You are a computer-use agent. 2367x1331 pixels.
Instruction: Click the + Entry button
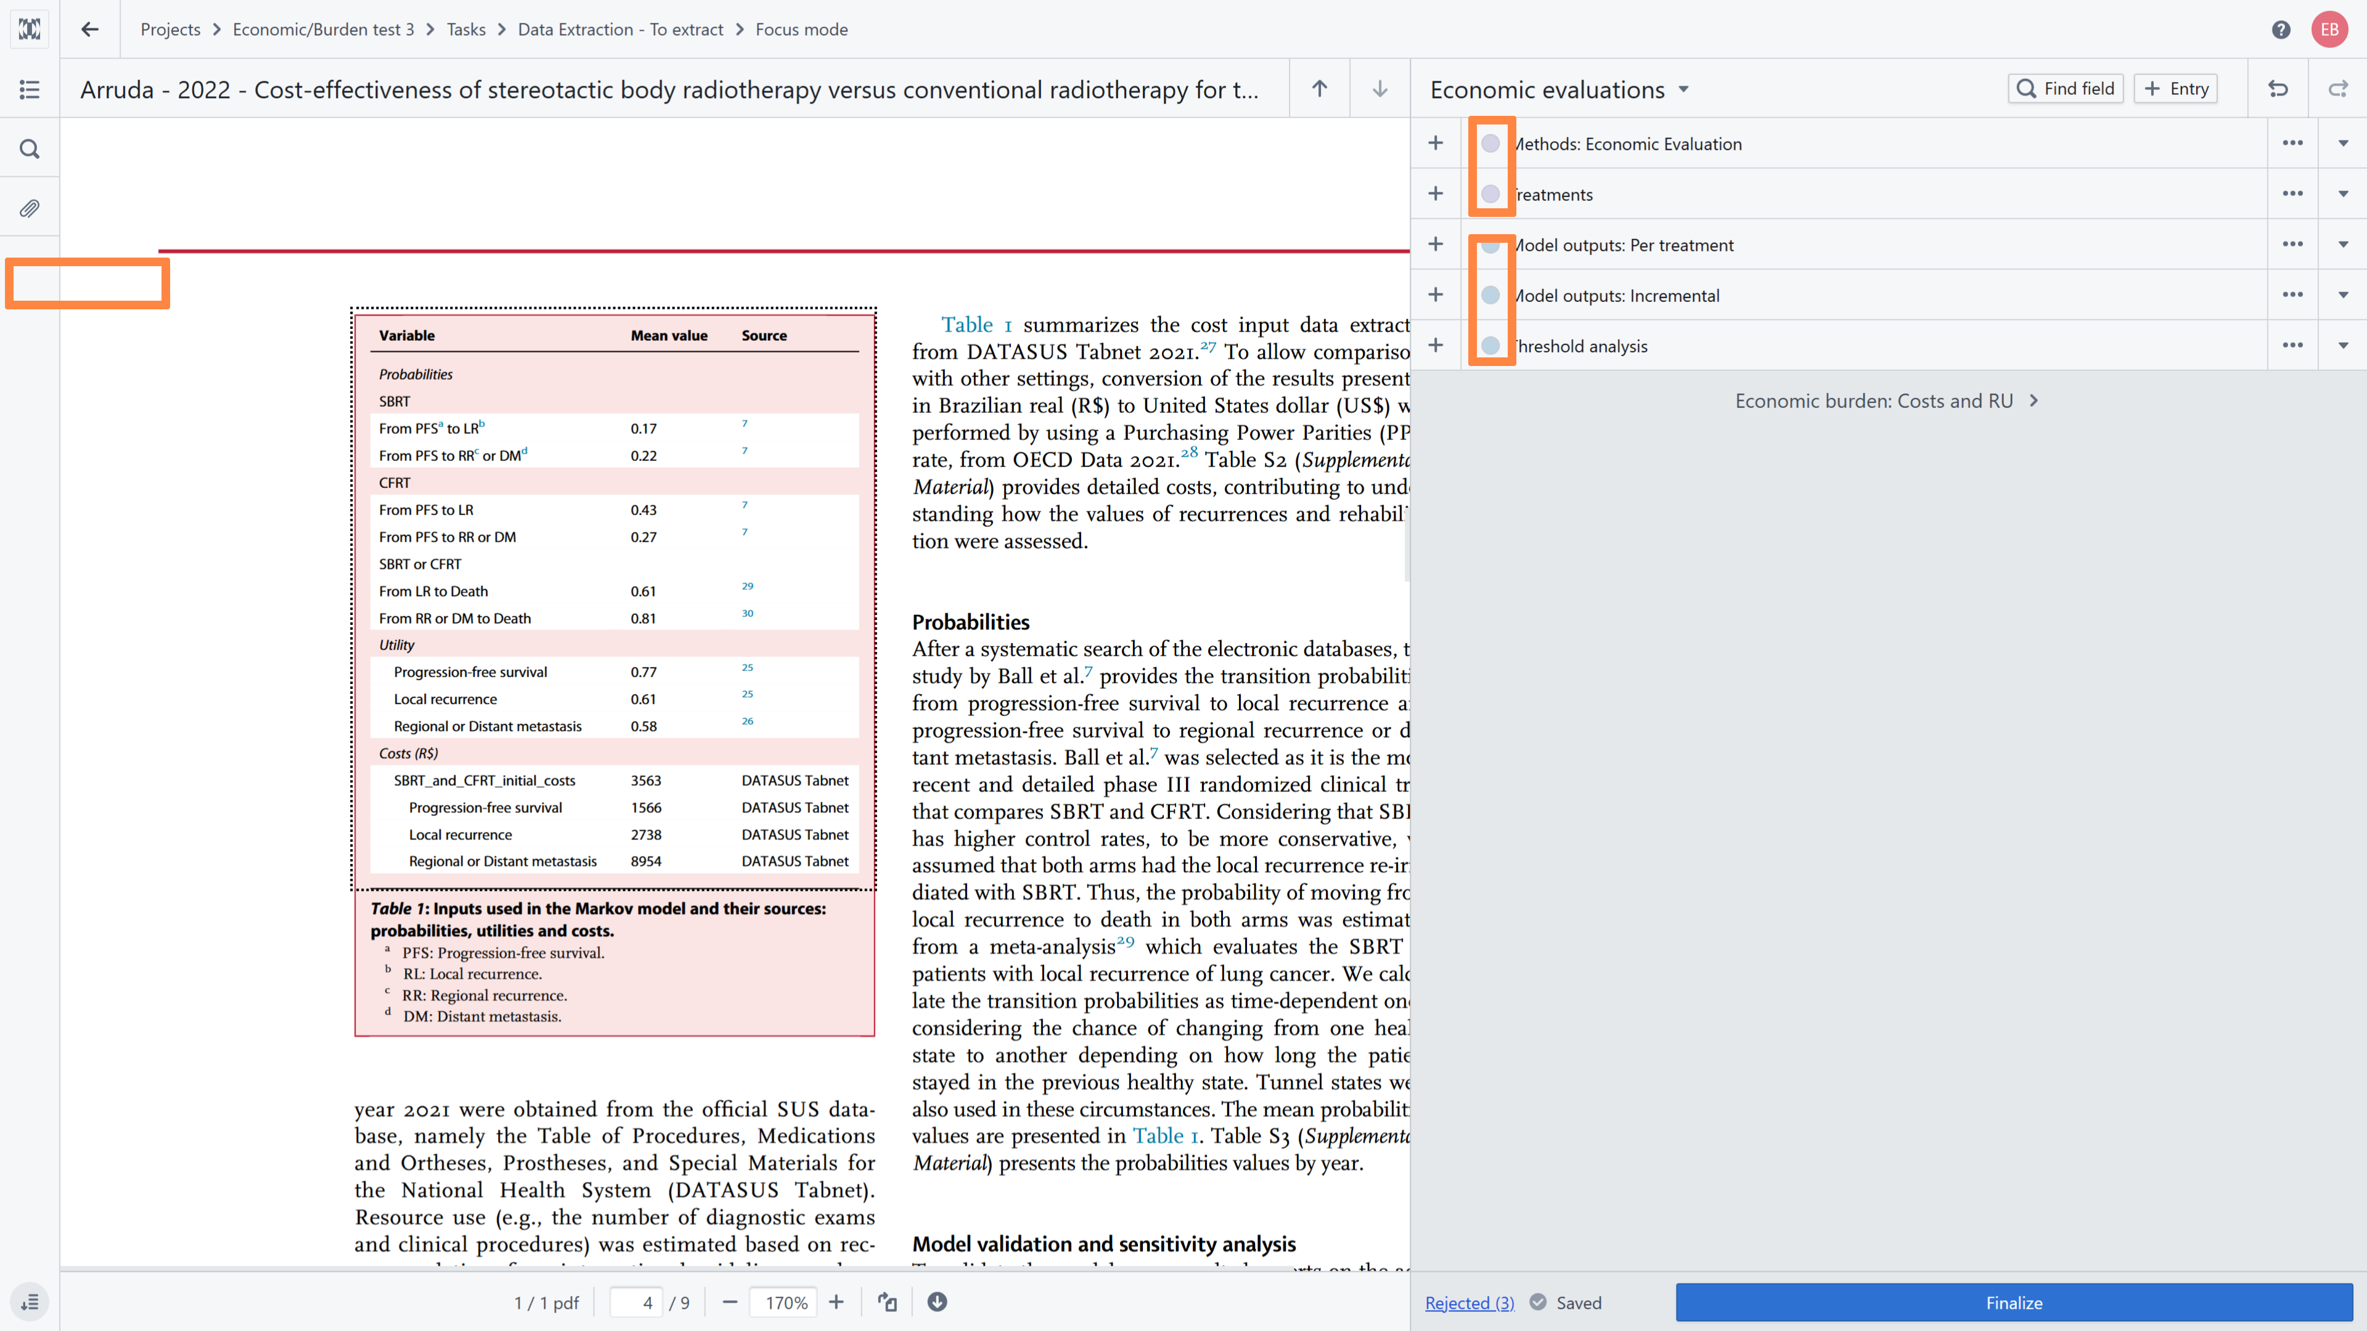2175,88
